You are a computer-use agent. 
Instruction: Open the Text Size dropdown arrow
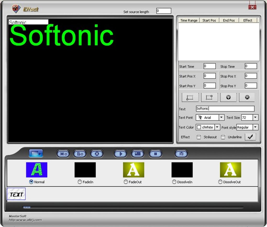pos(255,117)
